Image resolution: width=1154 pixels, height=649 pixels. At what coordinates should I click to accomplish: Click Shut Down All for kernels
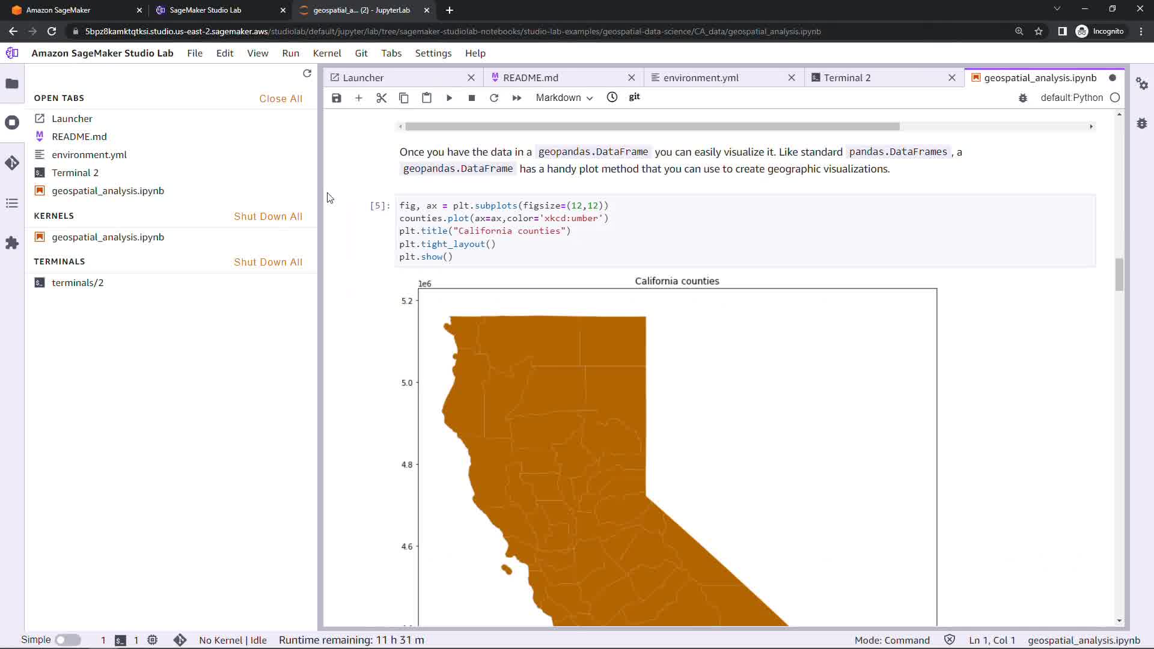pyautogui.click(x=268, y=216)
